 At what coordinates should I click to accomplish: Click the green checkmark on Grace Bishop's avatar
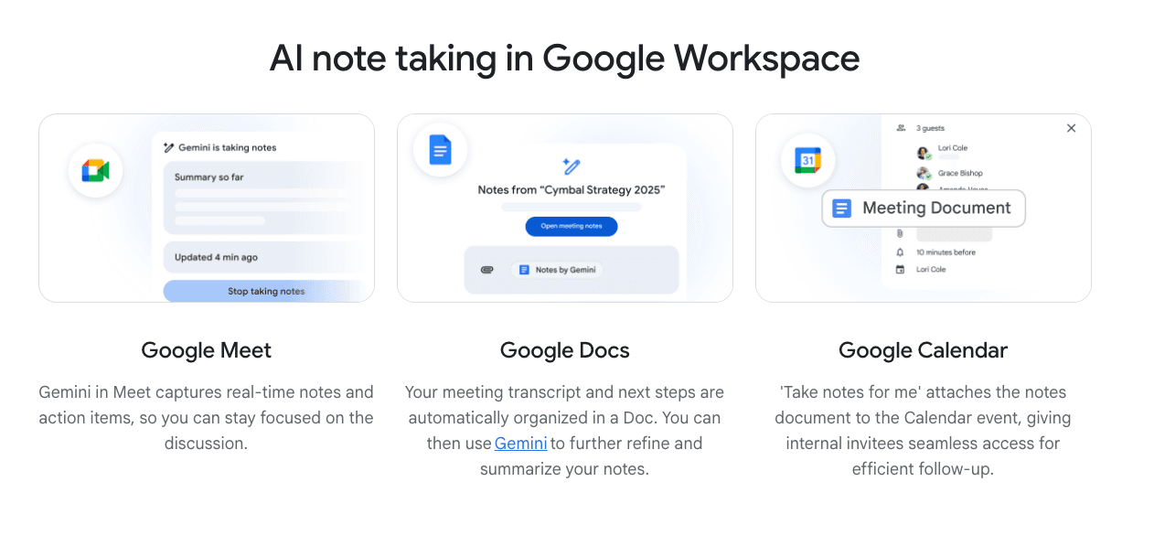pos(927,177)
